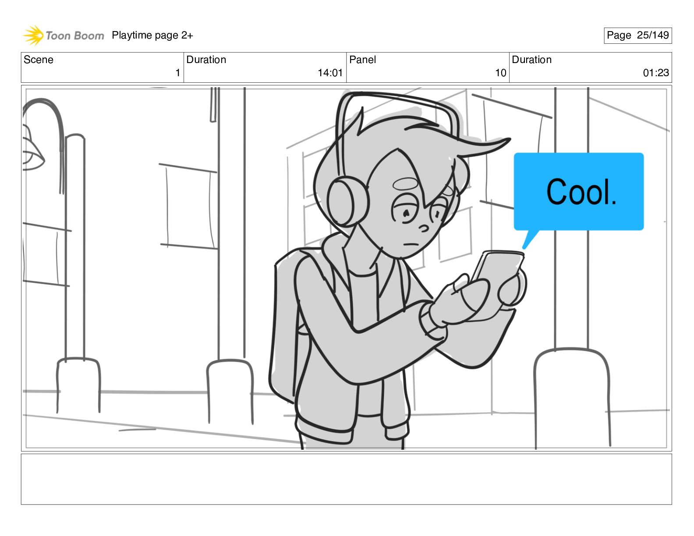Viewport: 694px width, 536px height.
Task: Click the blue 'Cool.' speech bubble
Action: pos(579,191)
